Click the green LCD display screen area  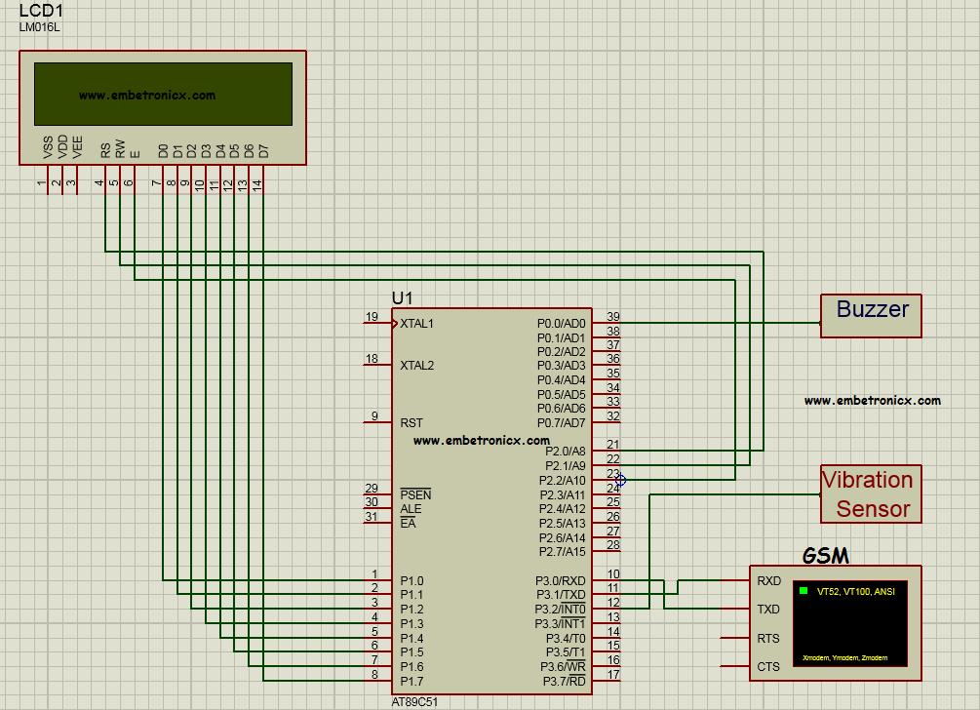[163, 93]
